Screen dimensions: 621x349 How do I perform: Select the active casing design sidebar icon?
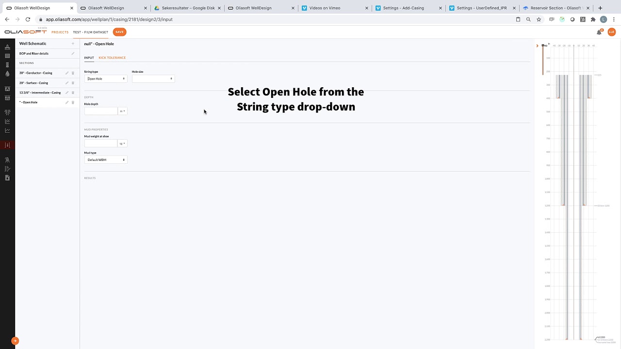(x=7, y=145)
